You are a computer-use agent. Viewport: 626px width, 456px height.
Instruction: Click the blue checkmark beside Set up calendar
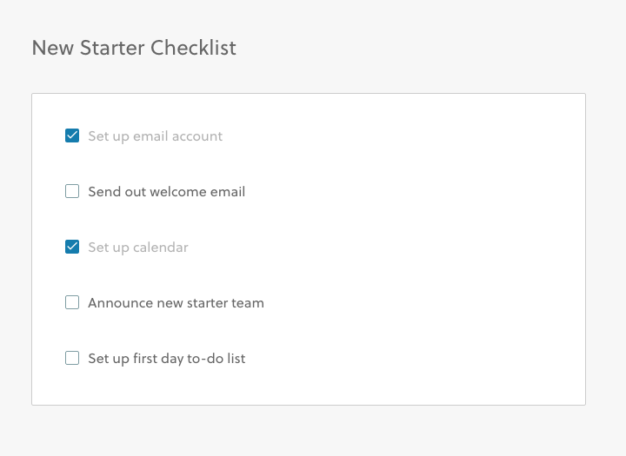[x=72, y=247]
